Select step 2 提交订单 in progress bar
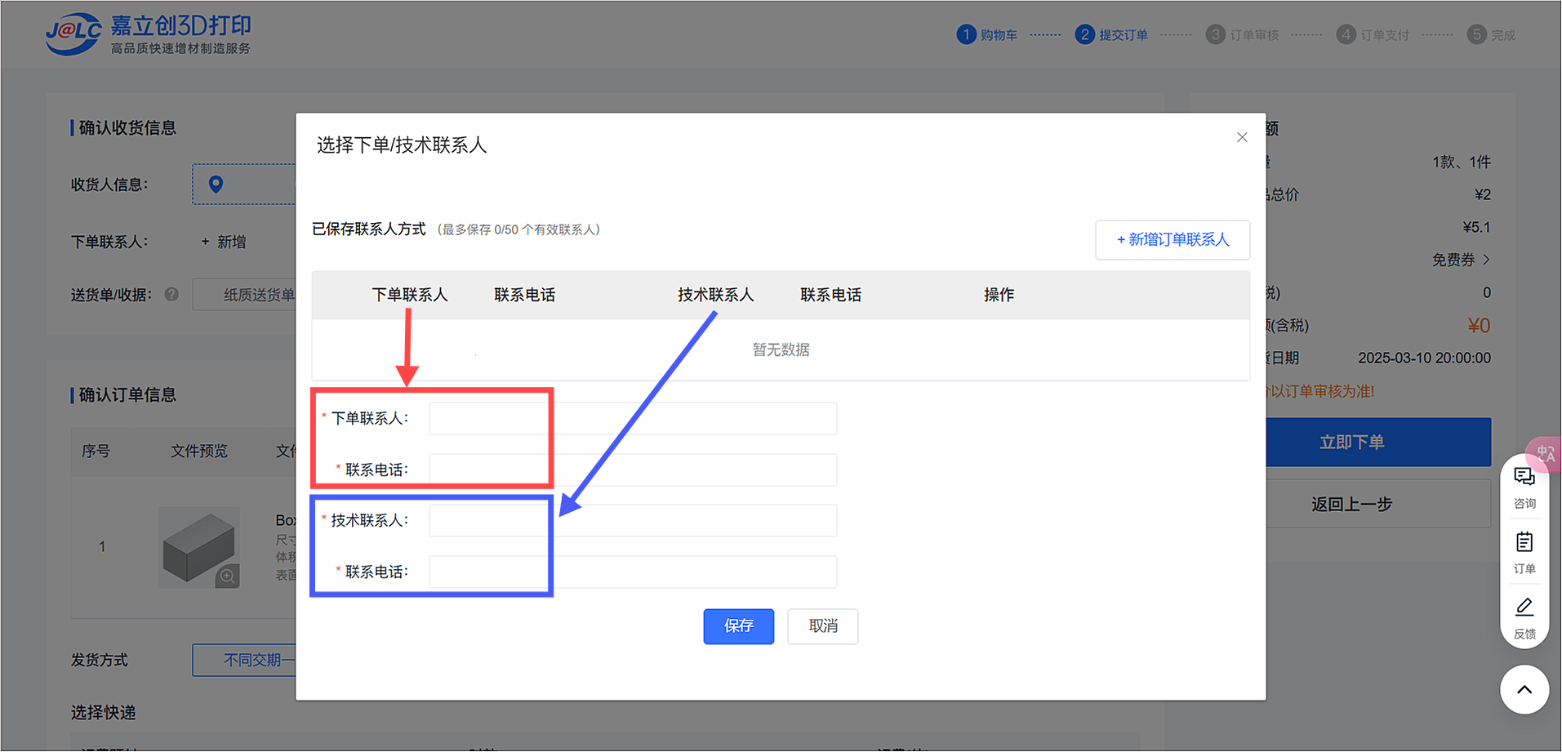Viewport: 1562px width, 752px height. [x=1111, y=35]
